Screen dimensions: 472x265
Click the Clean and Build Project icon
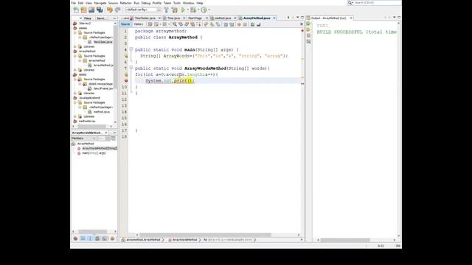pos(175,10)
